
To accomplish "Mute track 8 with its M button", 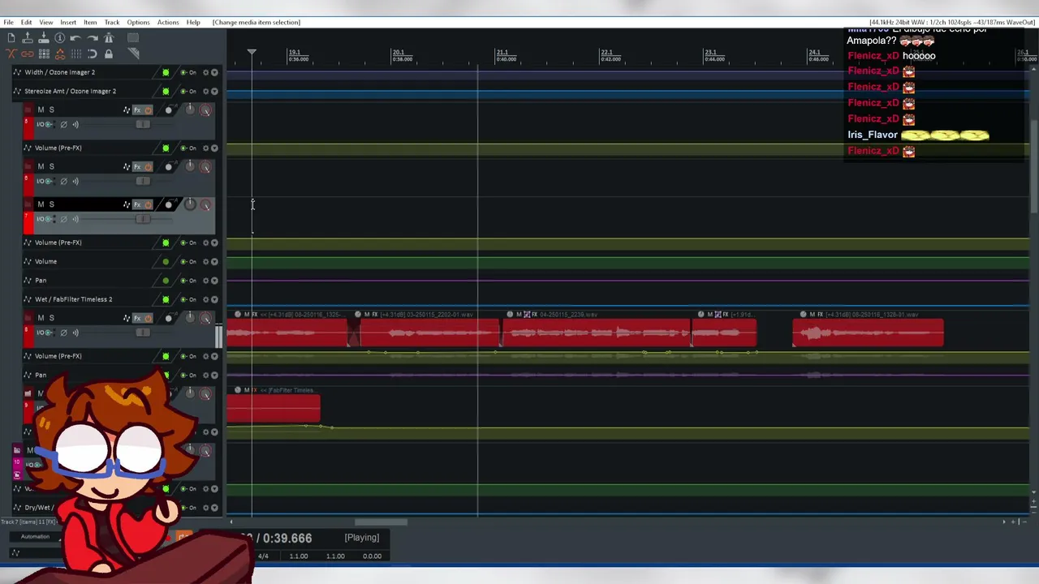I will tap(41, 318).
